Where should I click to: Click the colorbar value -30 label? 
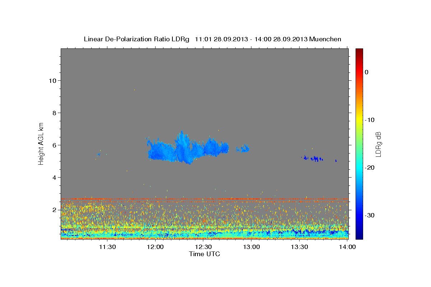369,215
